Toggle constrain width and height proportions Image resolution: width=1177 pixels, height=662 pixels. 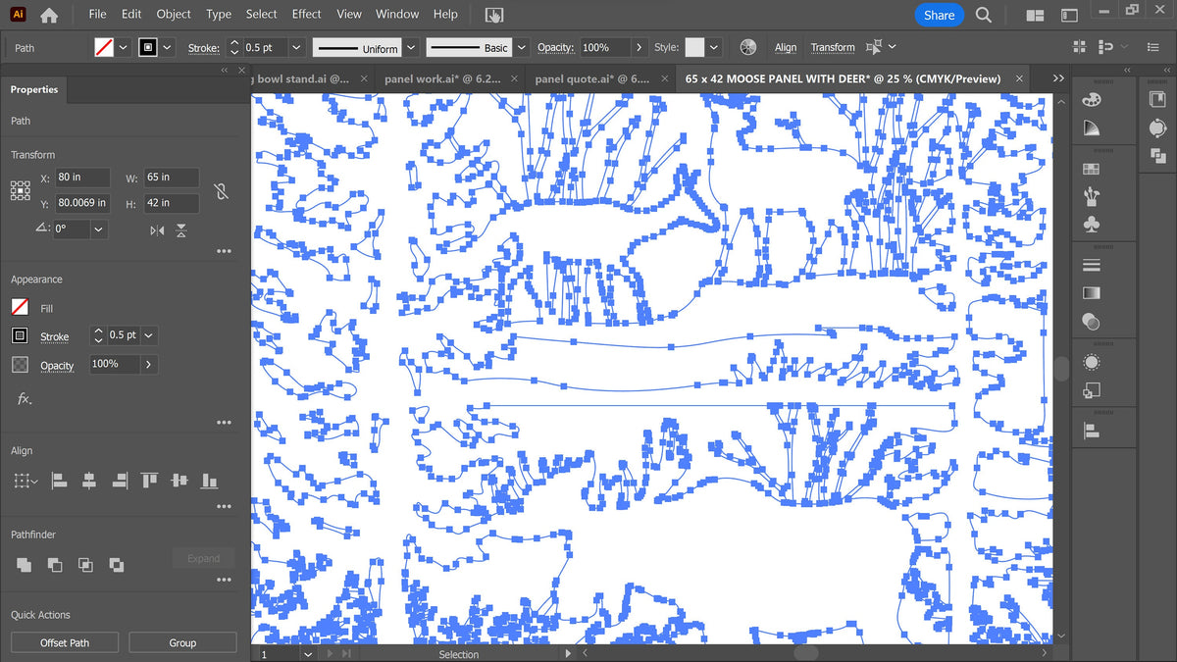(221, 190)
